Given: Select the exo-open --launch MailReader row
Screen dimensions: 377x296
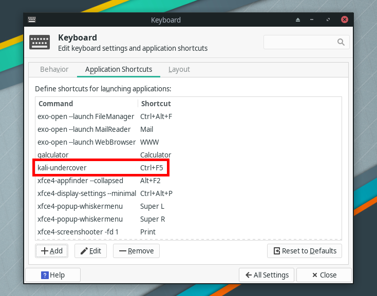Looking at the screenshot, I should 188,129.
